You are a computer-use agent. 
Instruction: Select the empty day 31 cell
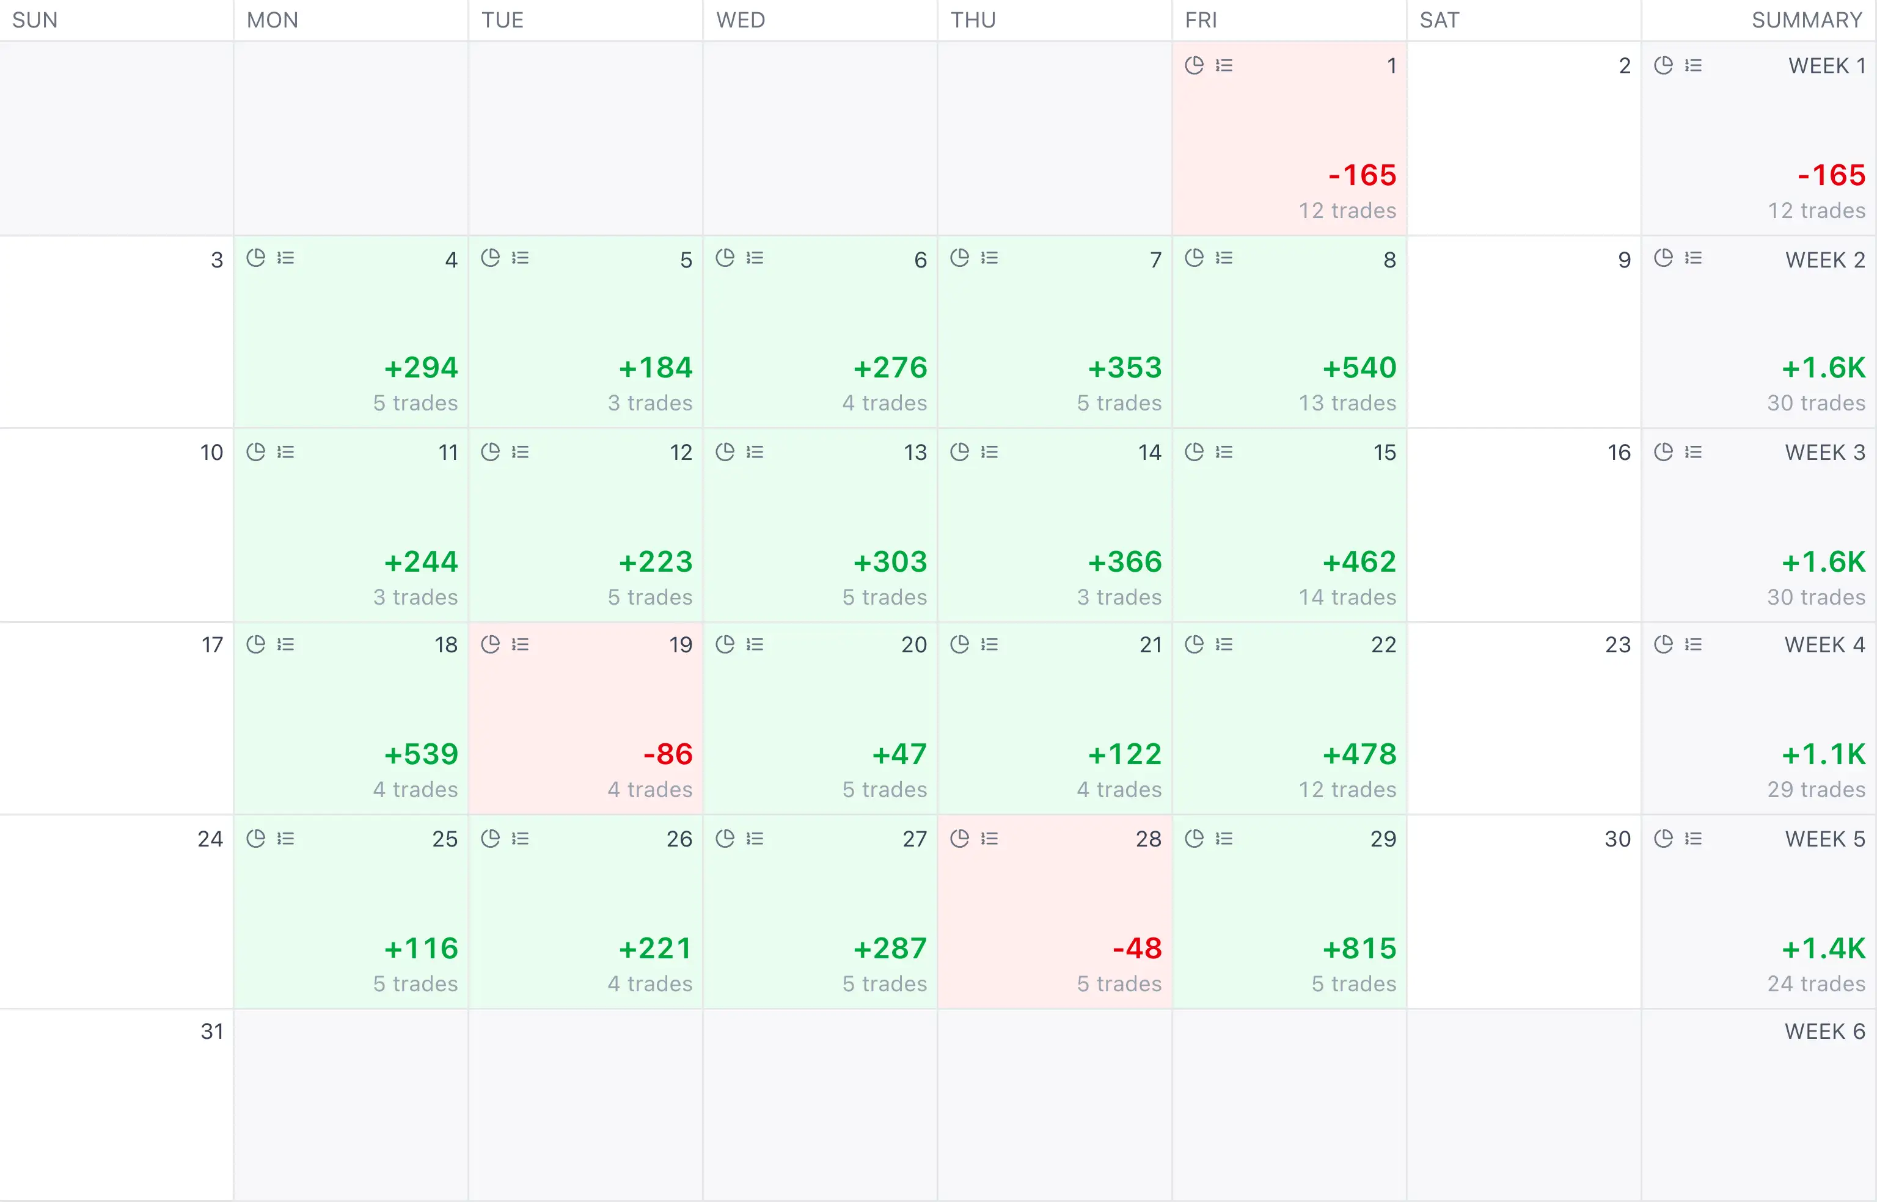point(116,1104)
